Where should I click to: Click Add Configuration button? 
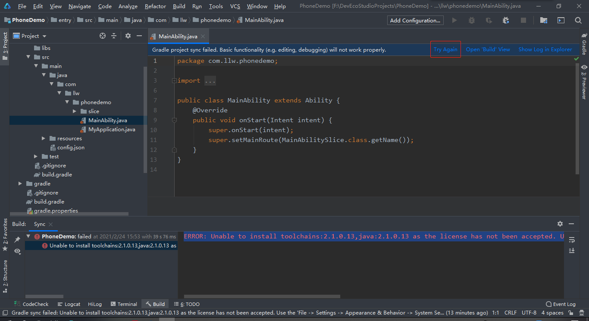(415, 20)
